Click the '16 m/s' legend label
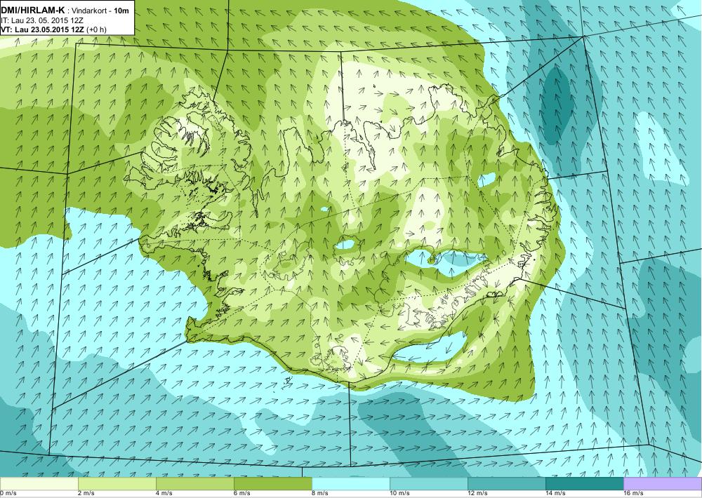The width and height of the screenshot is (702, 498). (x=633, y=493)
